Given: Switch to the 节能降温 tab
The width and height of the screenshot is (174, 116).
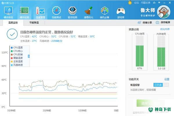Looking at the screenshot, I should coord(34,23).
